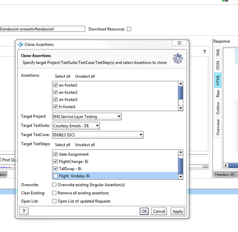Check the Flight Undelay-Bi test step
Image resolution: width=238 pixels, height=232 pixels.
pyautogui.click(x=56, y=176)
